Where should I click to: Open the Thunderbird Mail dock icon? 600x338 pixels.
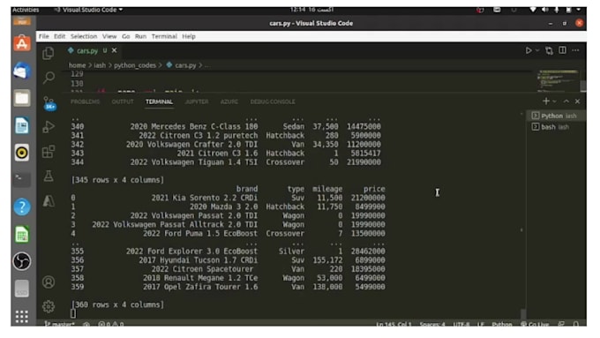[22, 71]
